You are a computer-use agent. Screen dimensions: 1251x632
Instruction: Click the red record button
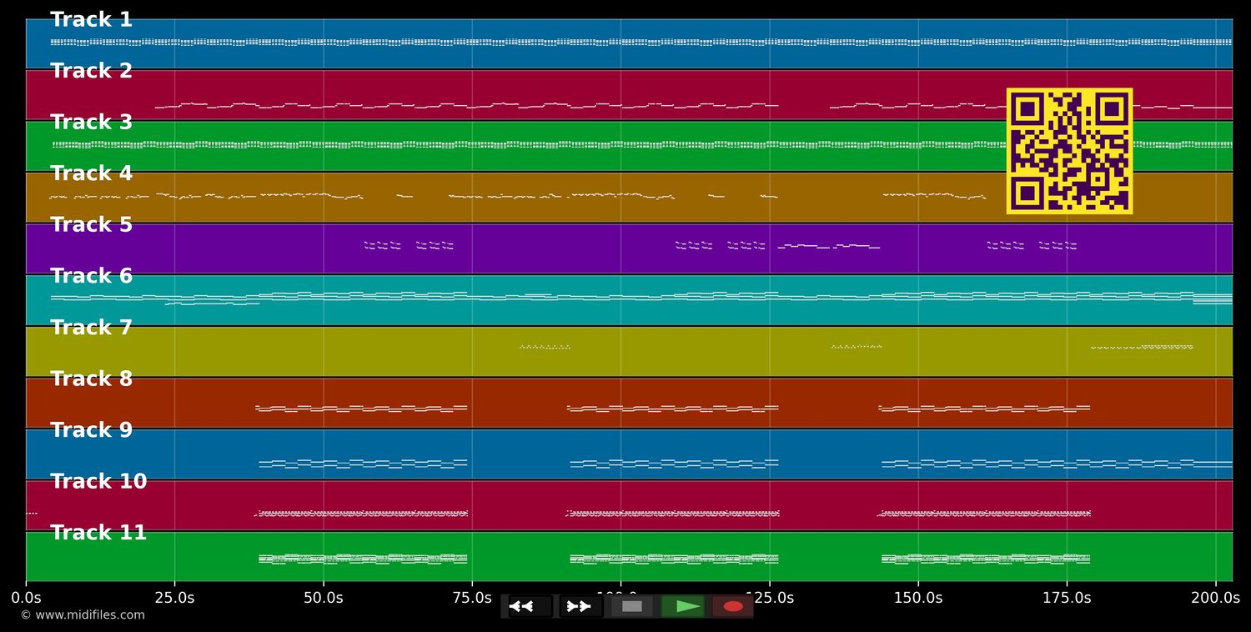pyautogui.click(x=733, y=606)
